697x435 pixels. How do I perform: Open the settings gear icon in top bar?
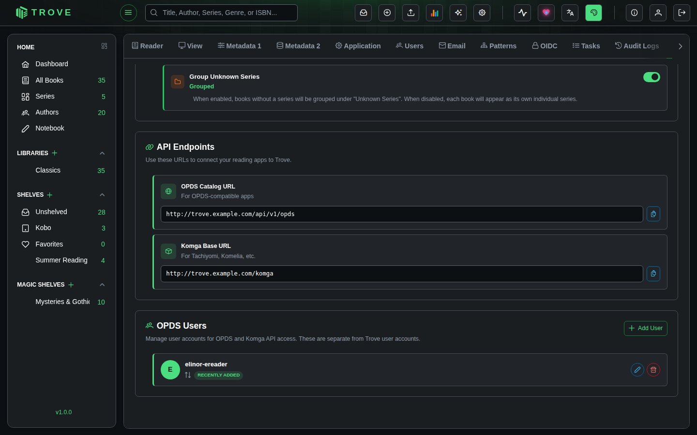pos(482,13)
